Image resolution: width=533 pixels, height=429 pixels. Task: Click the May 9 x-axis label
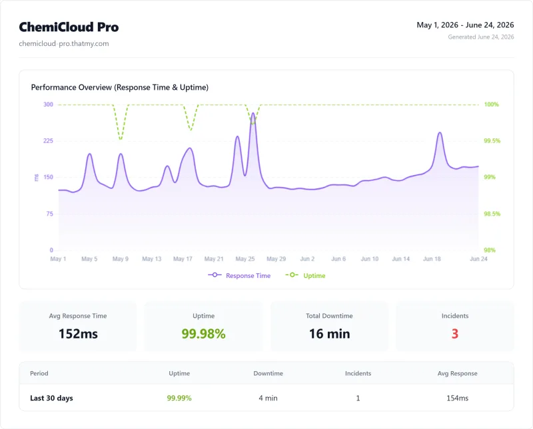point(121,259)
